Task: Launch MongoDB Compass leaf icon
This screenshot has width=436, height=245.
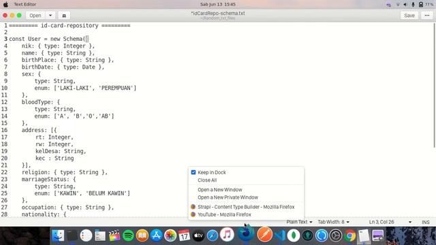Action: point(294,235)
